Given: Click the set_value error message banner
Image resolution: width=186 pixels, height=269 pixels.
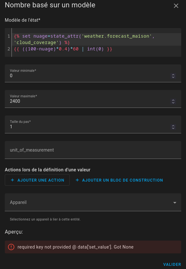Looking at the screenshot, I should click(93, 247).
